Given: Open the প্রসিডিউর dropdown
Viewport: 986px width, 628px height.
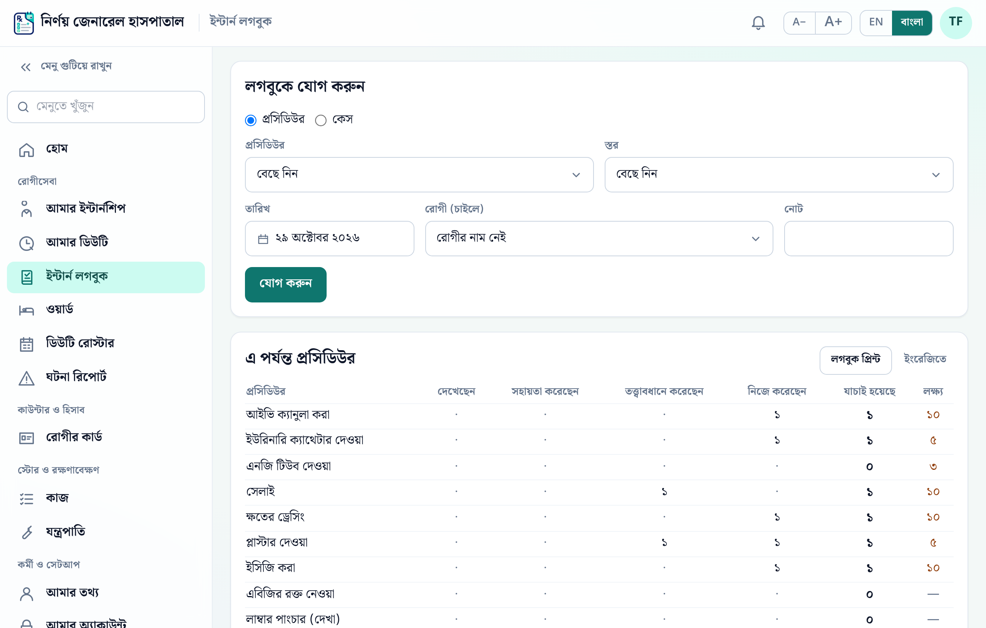Looking at the screenshot, I should pos(419,175).
